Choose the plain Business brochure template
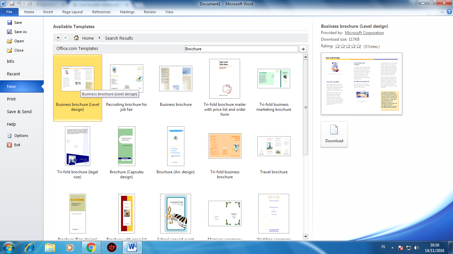The width and height of the screenshot is (453, 254). (176, 86)
